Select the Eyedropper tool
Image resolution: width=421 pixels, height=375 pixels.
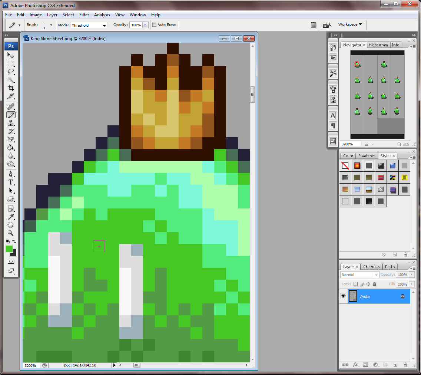pyautogui.click(x=11, y=217)
